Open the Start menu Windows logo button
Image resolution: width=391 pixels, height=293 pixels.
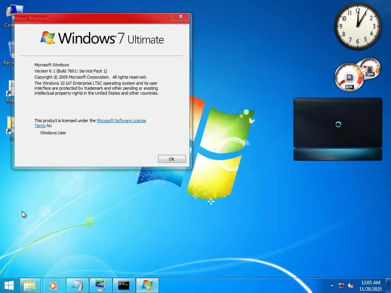click(9, 285)
